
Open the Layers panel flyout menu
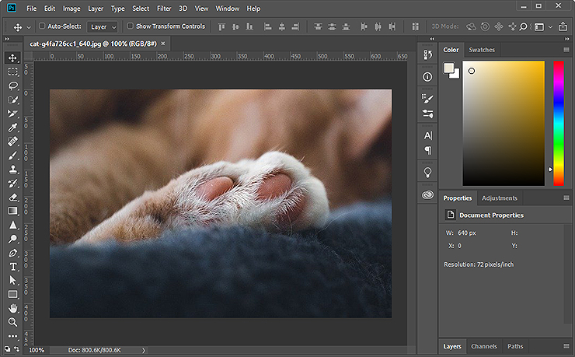point(566,346)
